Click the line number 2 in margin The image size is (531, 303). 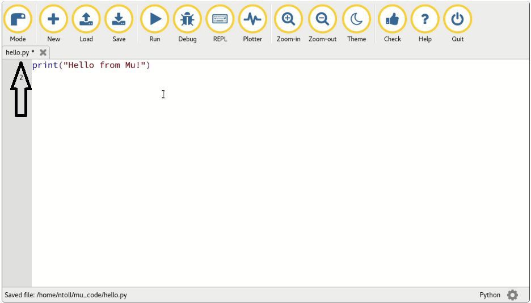coord(21,78)
